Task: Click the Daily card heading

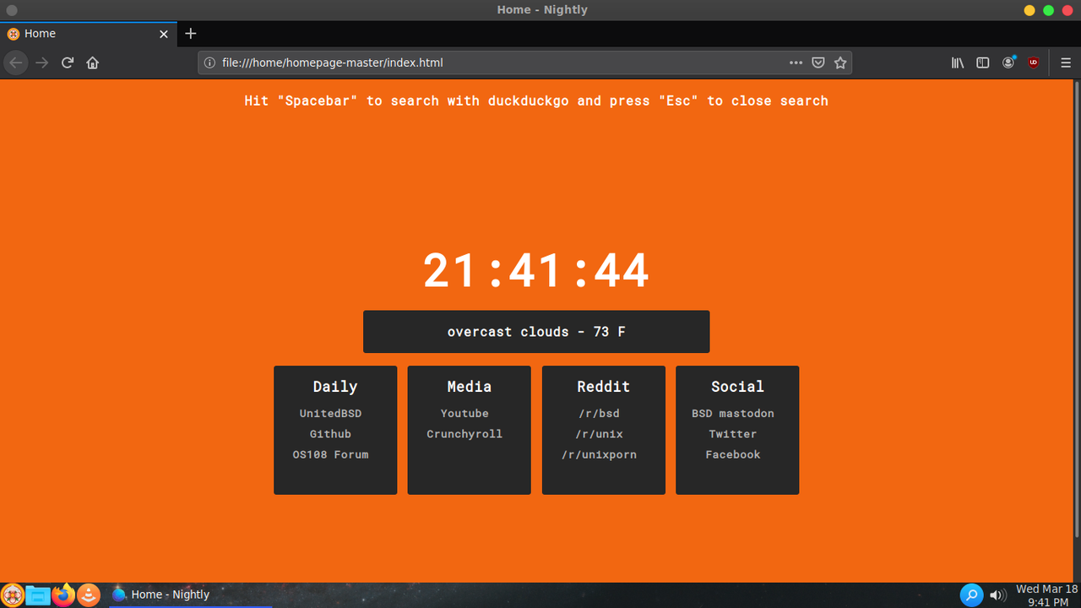Action: [335, 387]
